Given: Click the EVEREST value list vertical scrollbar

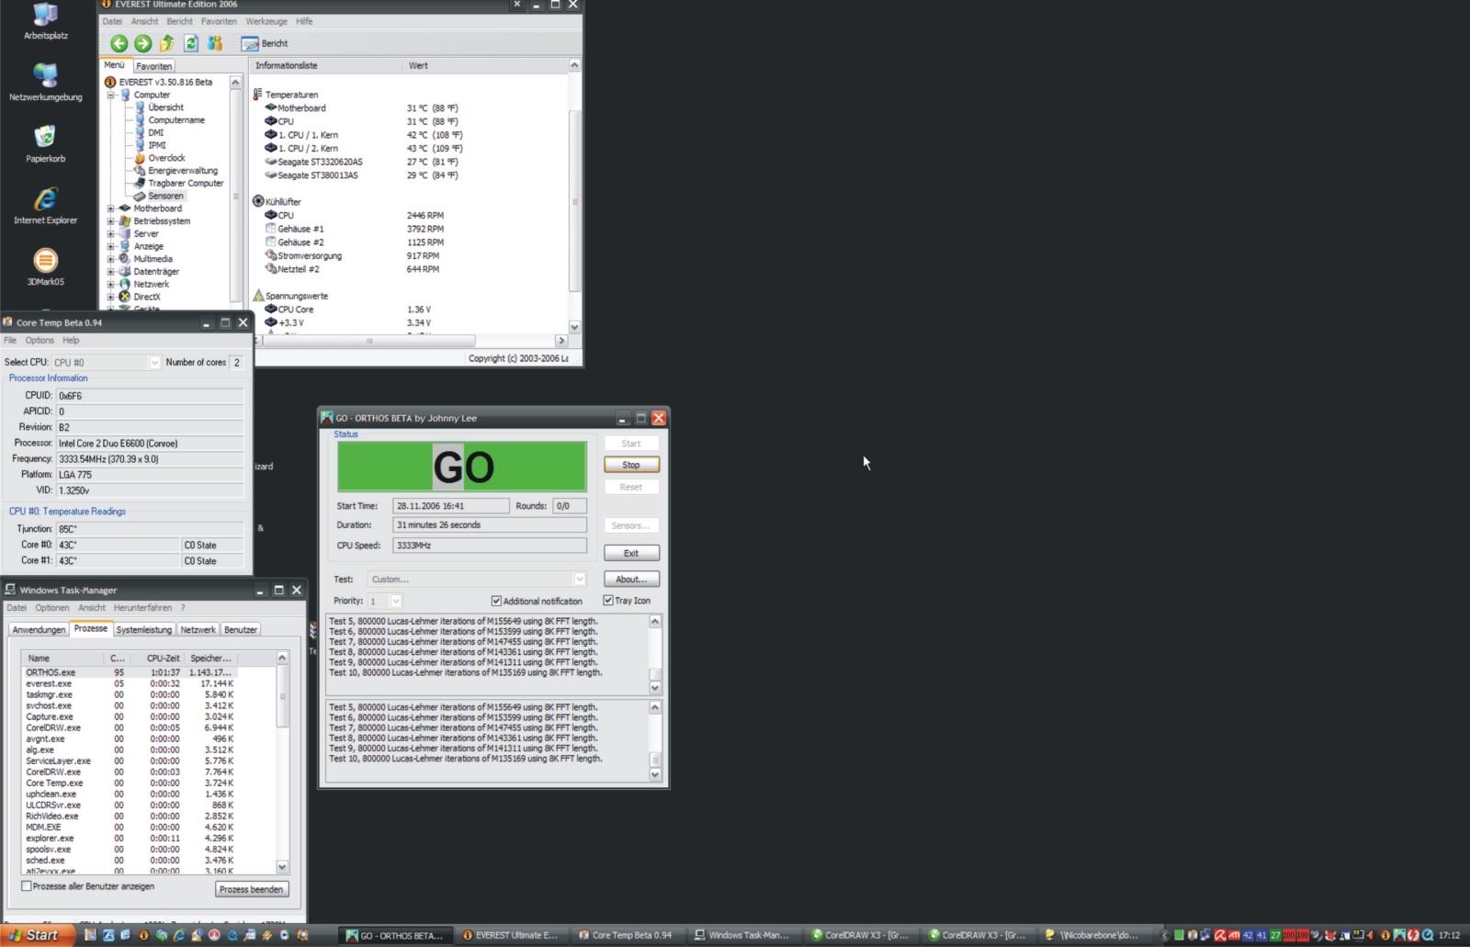Looking at the screenshot, I should point(574,202).
